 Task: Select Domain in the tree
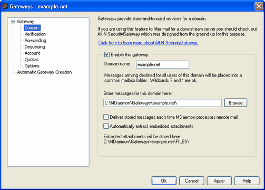[32, 28]
